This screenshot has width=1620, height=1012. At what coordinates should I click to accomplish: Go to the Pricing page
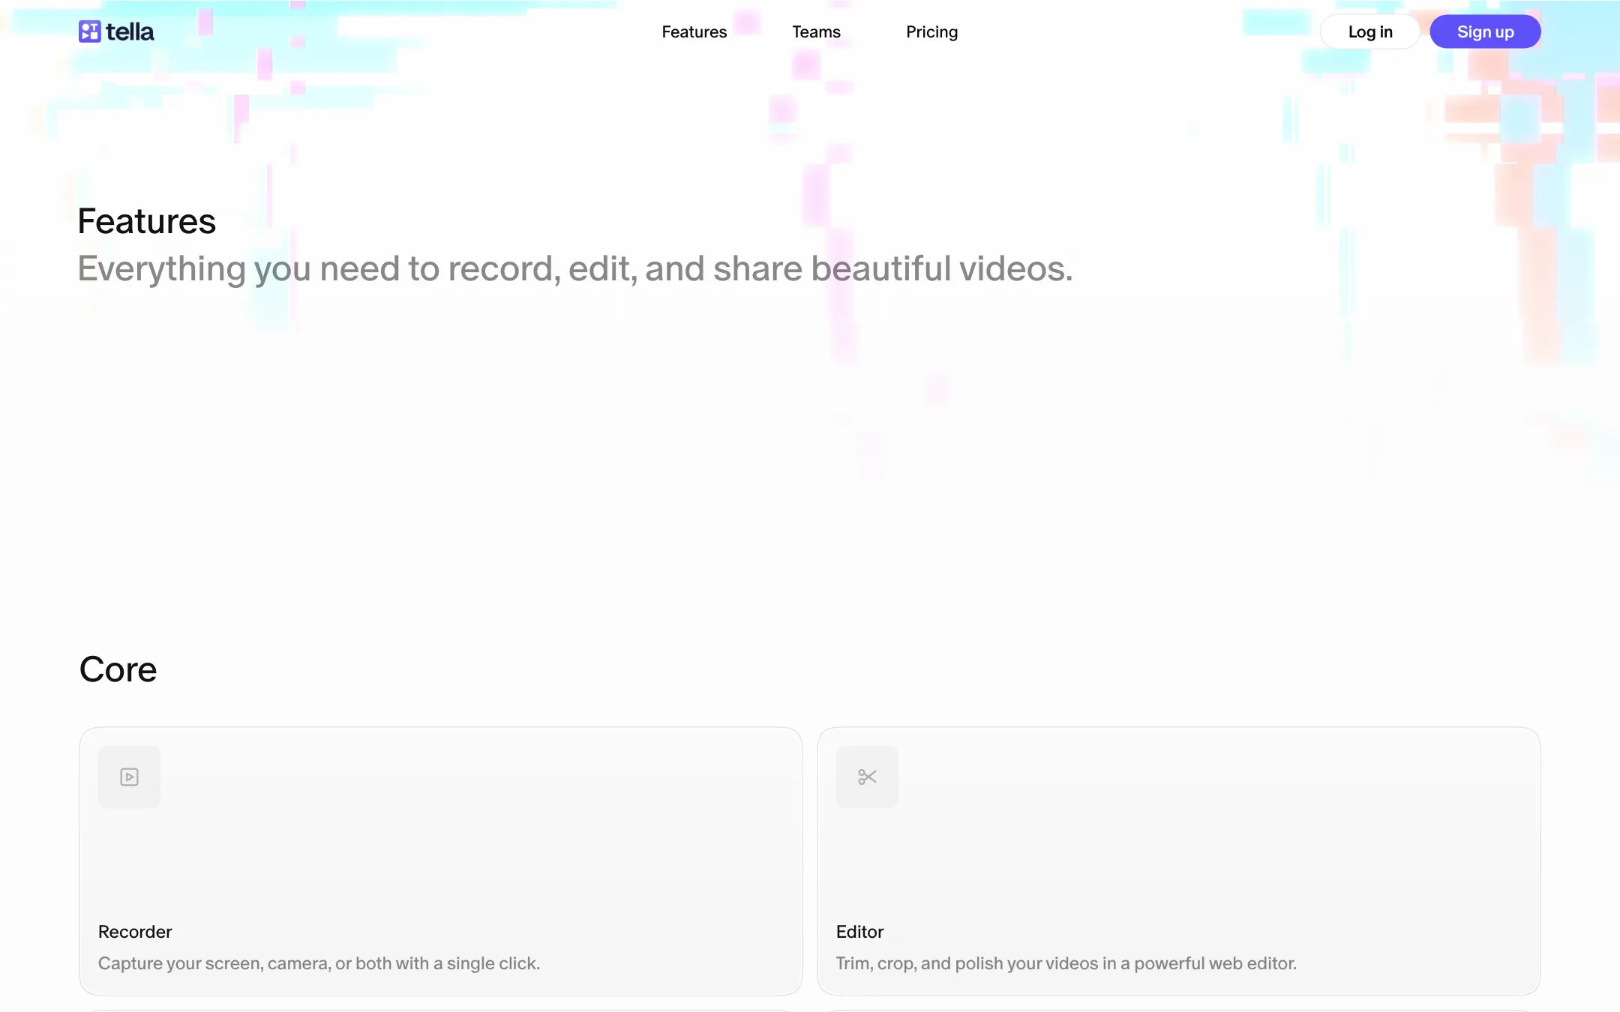[931, 31]
